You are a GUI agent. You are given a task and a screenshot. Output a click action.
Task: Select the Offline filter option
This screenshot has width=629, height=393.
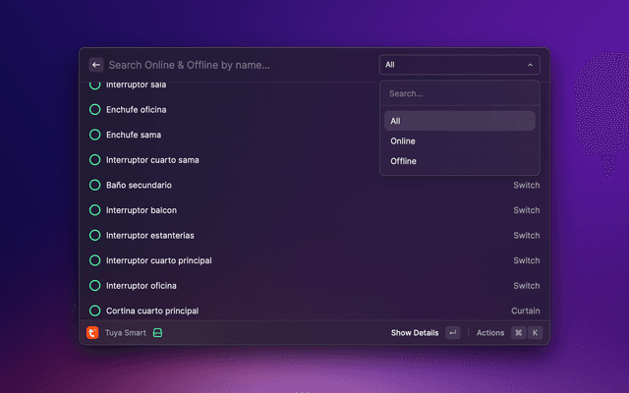403,161
